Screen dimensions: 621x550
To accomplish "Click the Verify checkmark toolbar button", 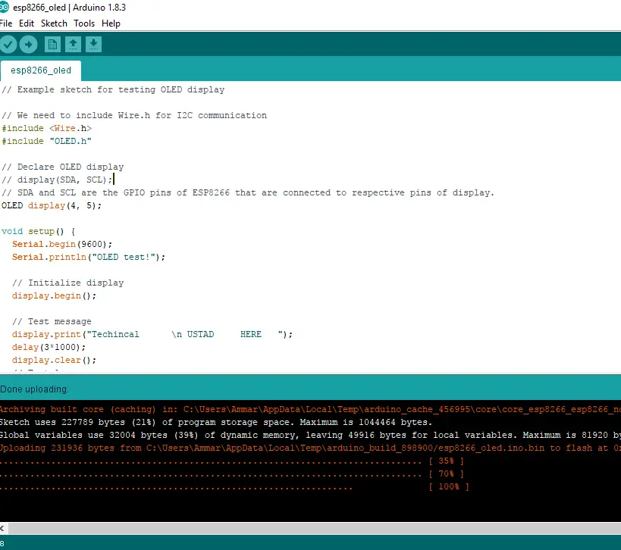I will click(8, 45).
